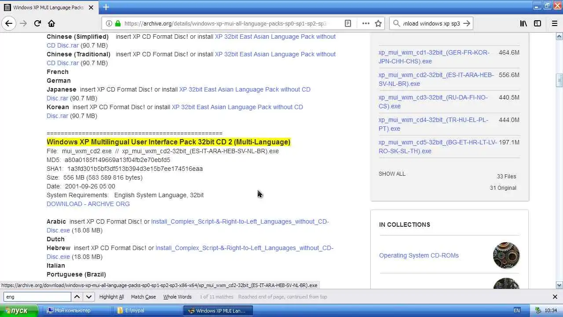Show sidebars icon
Image resolution: width=563 pixels, height=317 pixels.
coord(537,23)
